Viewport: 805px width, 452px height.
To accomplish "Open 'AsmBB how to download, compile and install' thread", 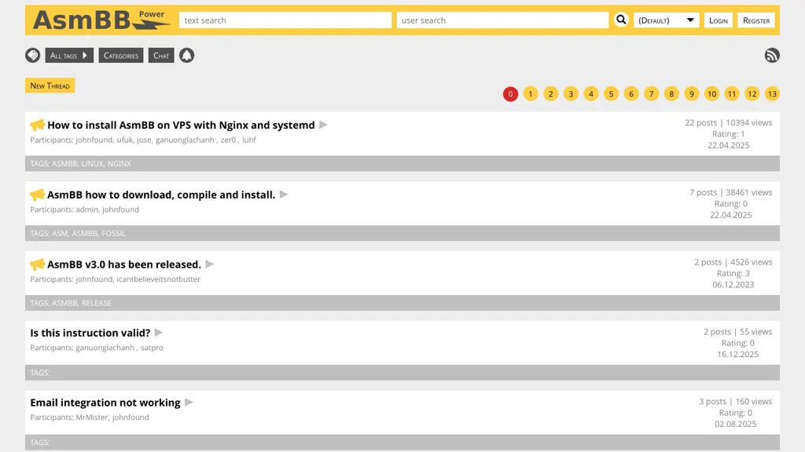I will pyautogui.click(x=161, y=195).
